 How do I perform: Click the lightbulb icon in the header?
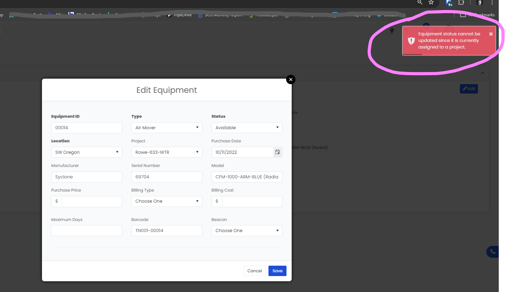[x=392, y=31]
